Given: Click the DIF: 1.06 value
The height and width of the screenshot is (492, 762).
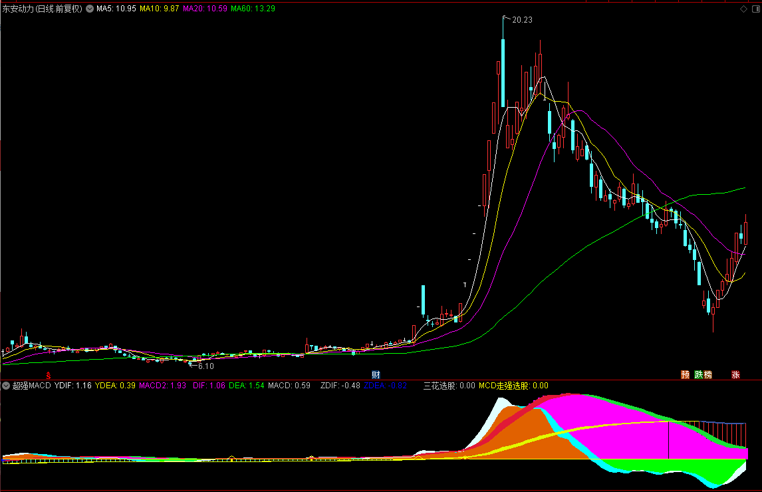Looking at the screenshot, I should (209, 386).
